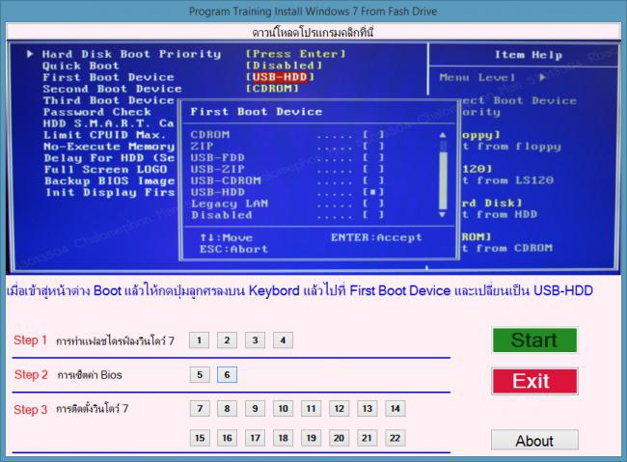627x462 pixels.
Task: Show slide number 10
Action: click(283, 408)
